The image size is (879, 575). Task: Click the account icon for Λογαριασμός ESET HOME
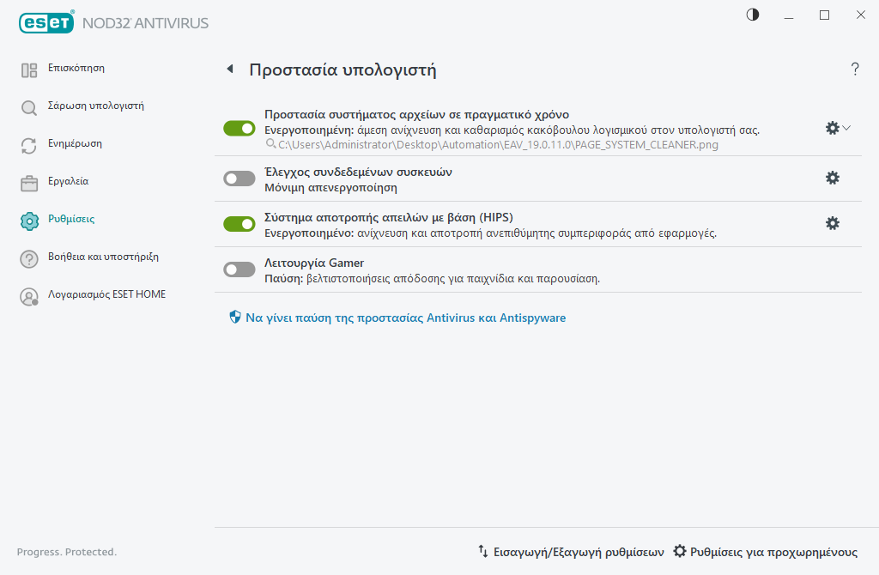click(x=29, y=297)
